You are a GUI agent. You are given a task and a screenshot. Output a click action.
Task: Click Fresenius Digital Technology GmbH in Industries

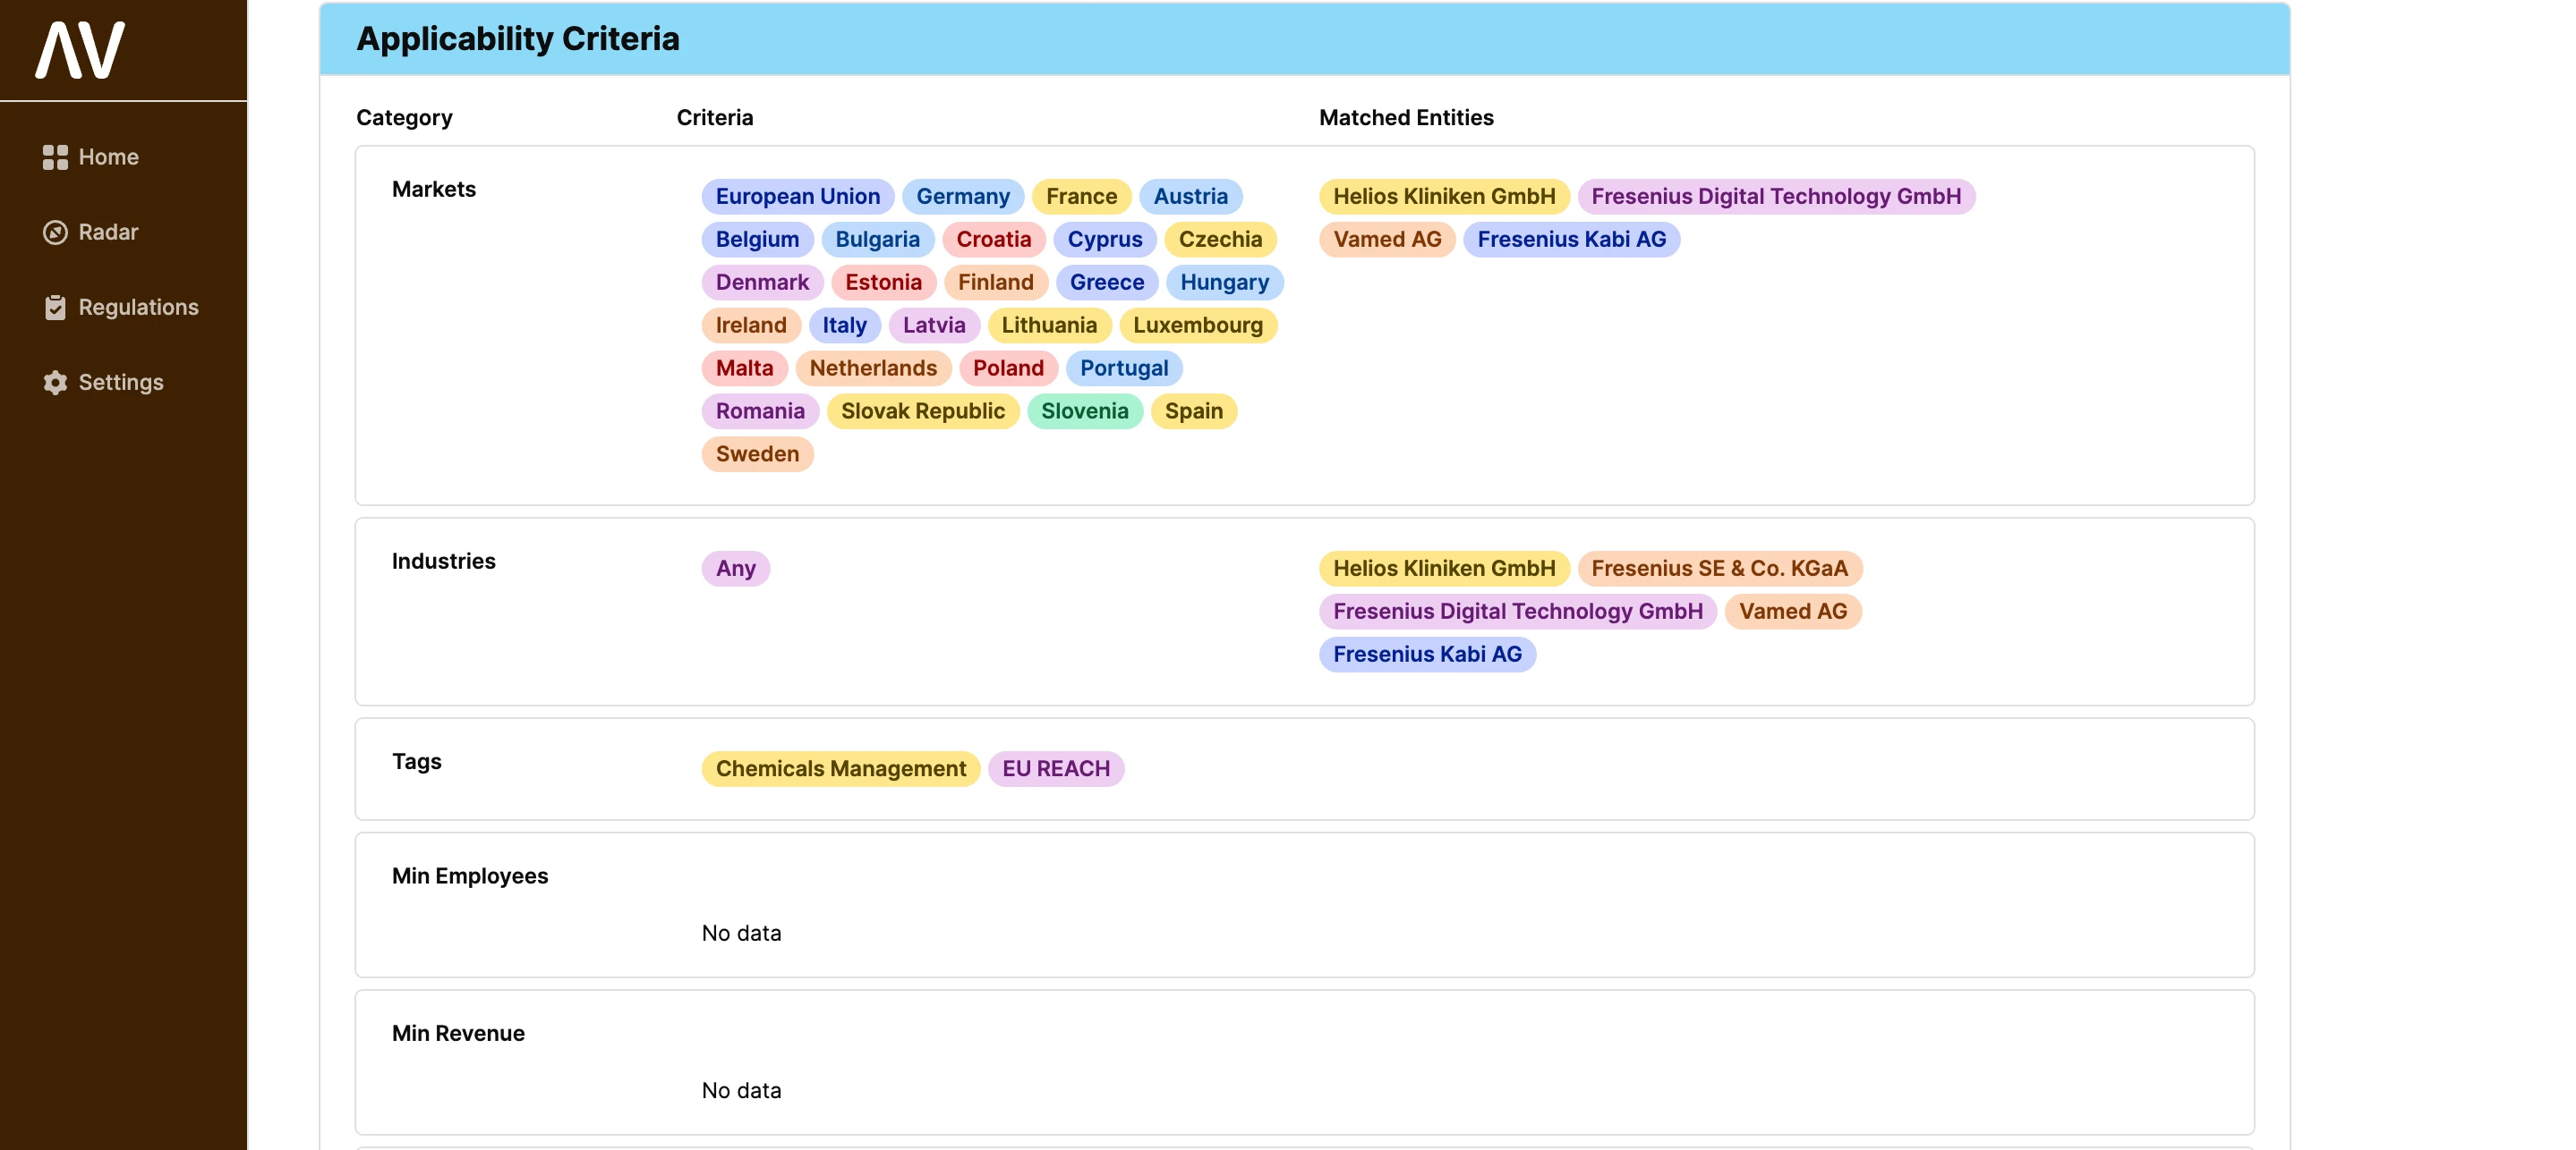pyautogui.click(x=1517, y=612)
